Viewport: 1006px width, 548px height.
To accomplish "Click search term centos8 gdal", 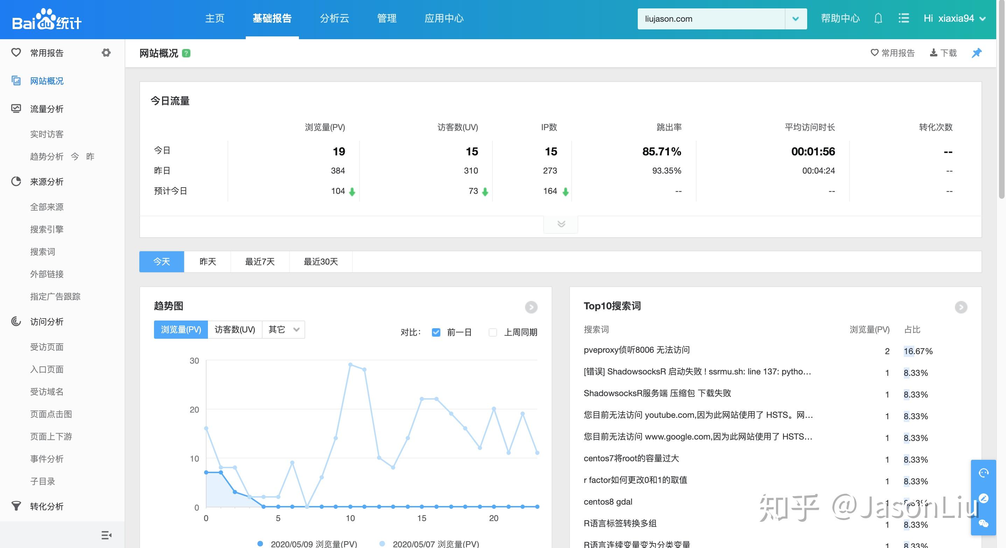I will [x=608, y=501].
